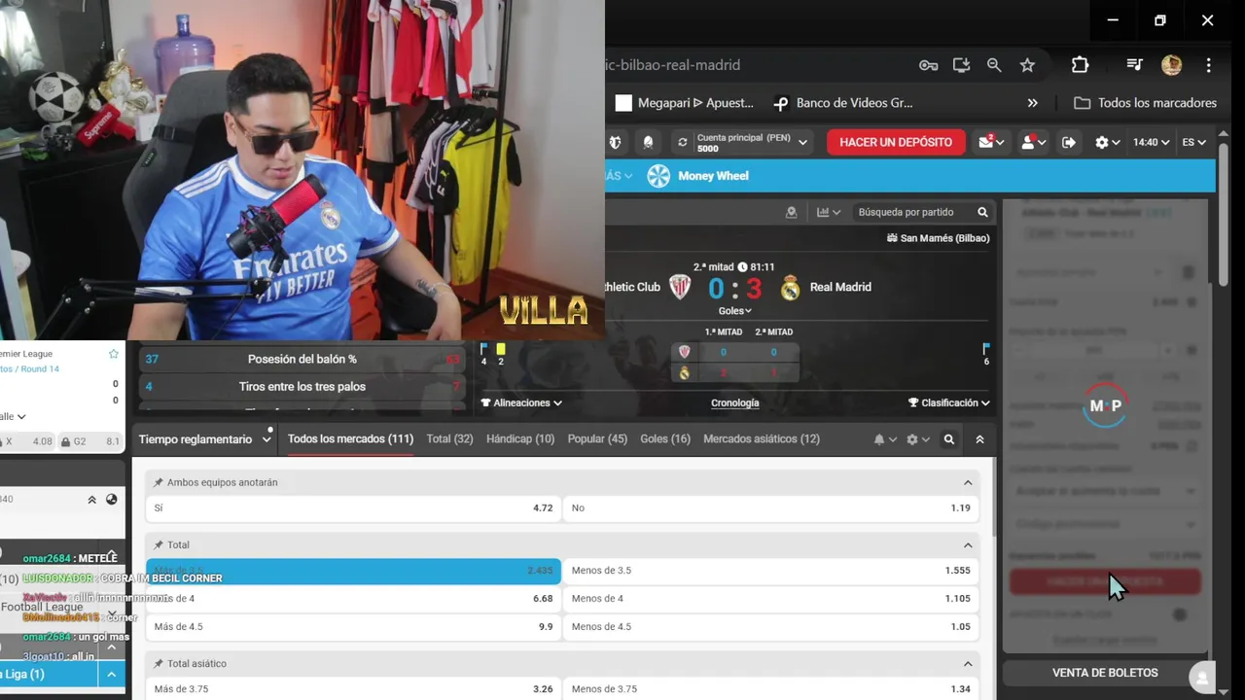The image size is (1245, 700).
Task: Open the Megapari bookmark
Action: pyautogui.click(x=685, y=103)
